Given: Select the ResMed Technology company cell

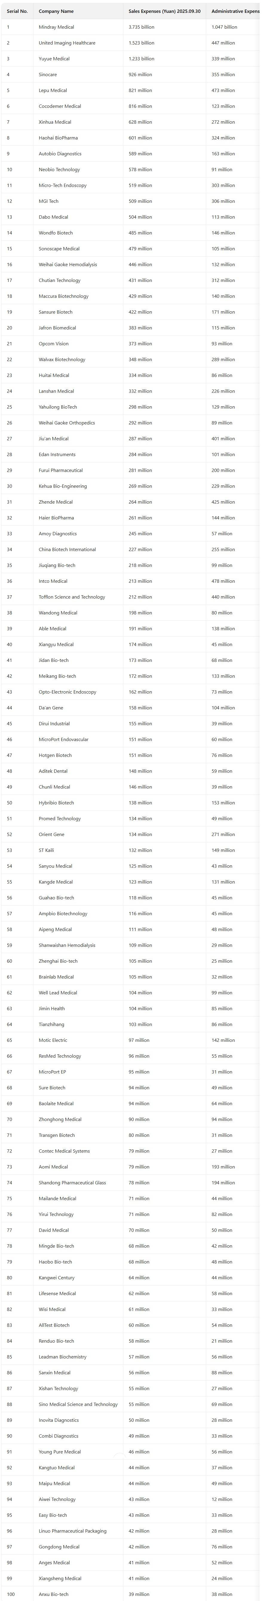Looking at the screenshot, I should point(60,1056).
